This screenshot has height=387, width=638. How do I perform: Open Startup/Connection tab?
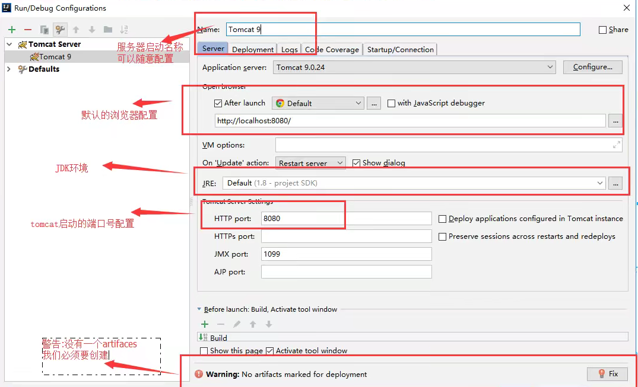pyautogui.click(x=401, y=49)
